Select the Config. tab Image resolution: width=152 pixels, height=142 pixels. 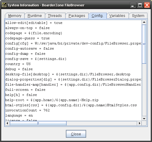(x=98, y=16)
